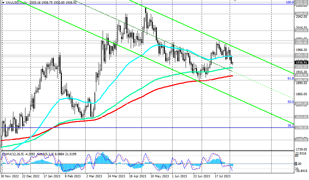Screen dimensions: 309x180
Task: Open the XAUUSD chart menu arrow
Action: 3,3
